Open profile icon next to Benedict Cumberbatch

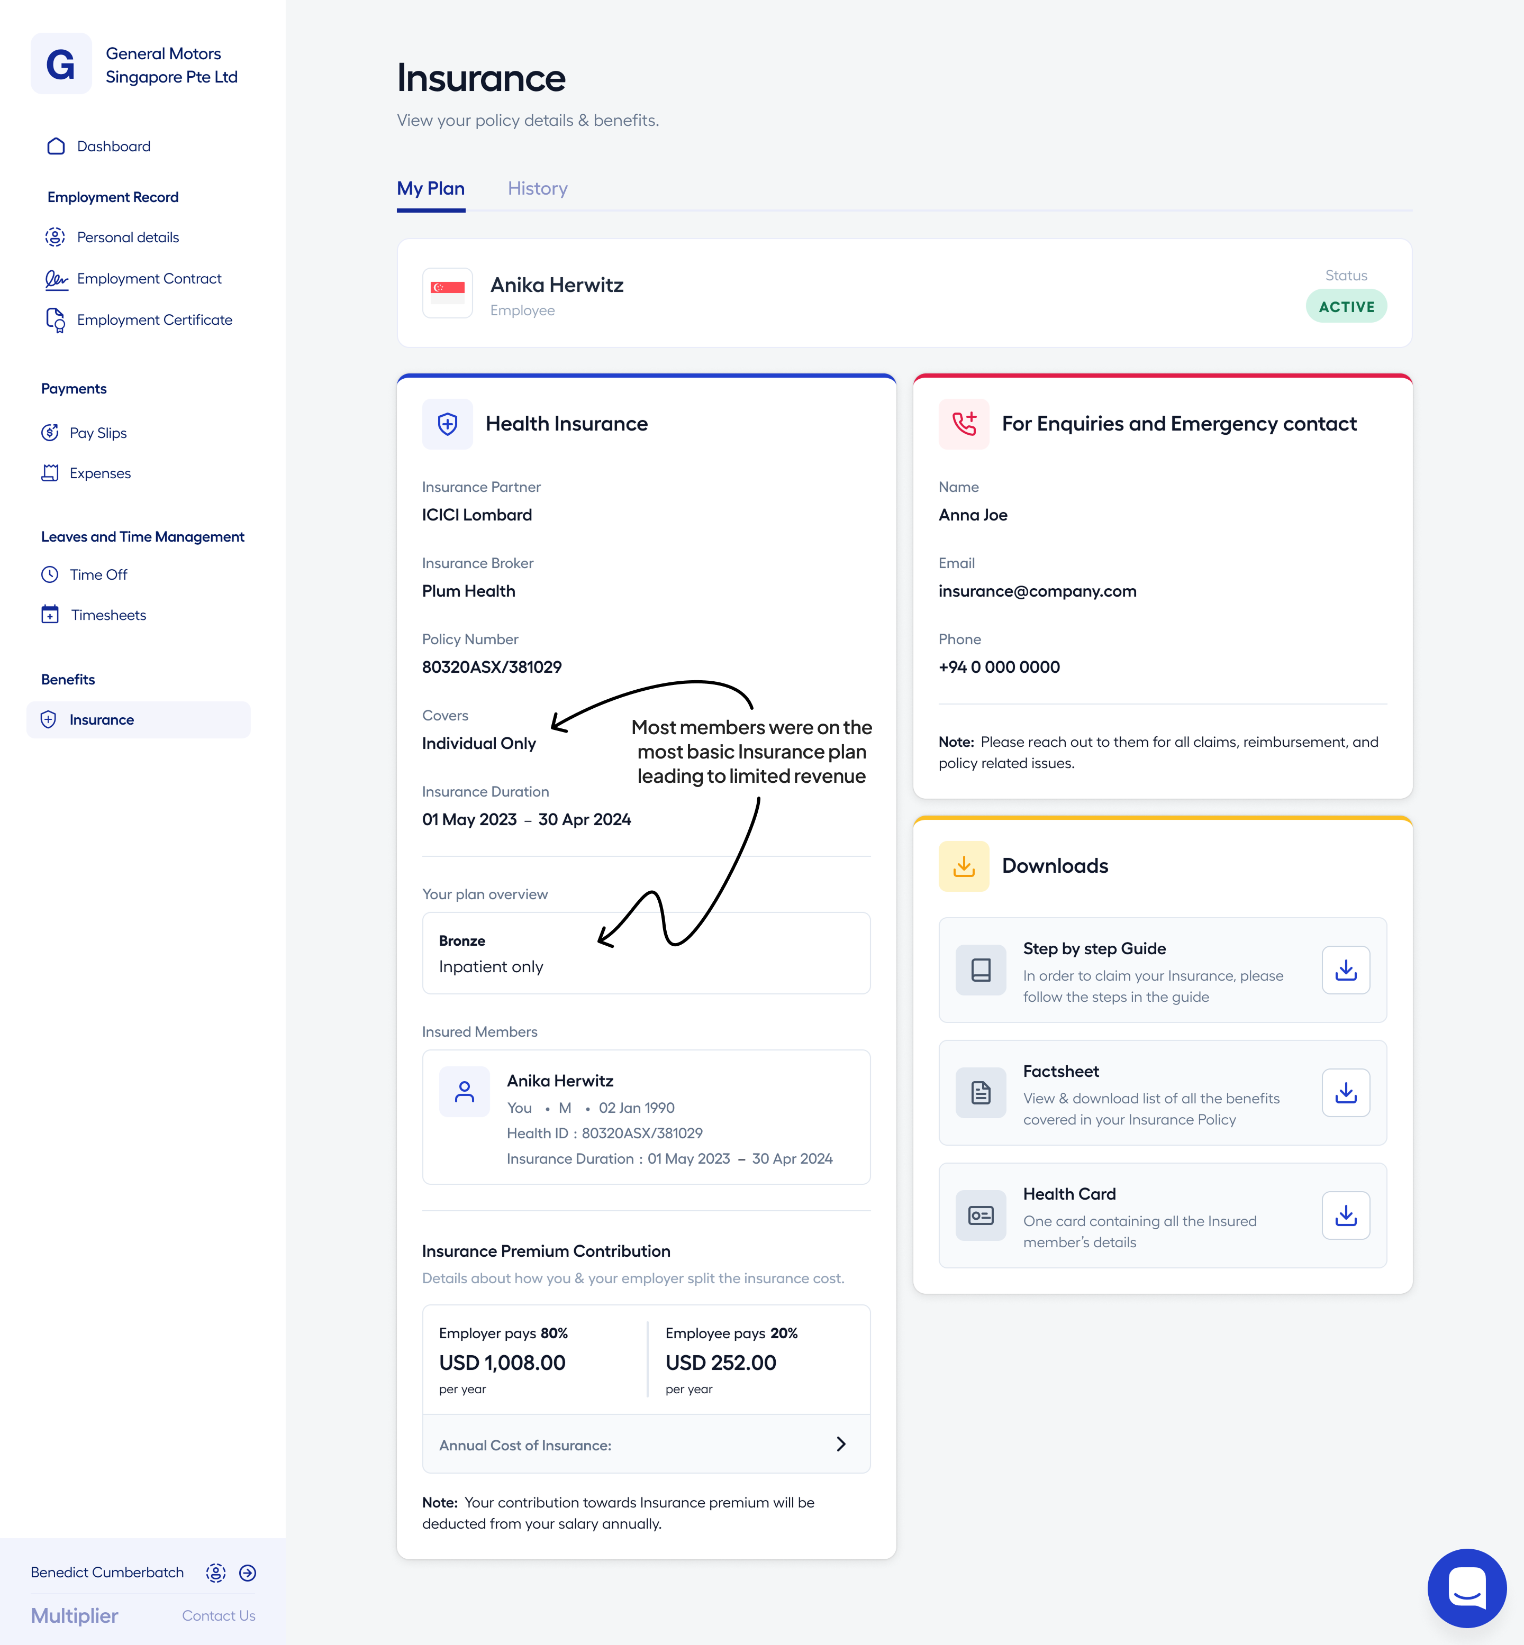[x=216, y=1573]
